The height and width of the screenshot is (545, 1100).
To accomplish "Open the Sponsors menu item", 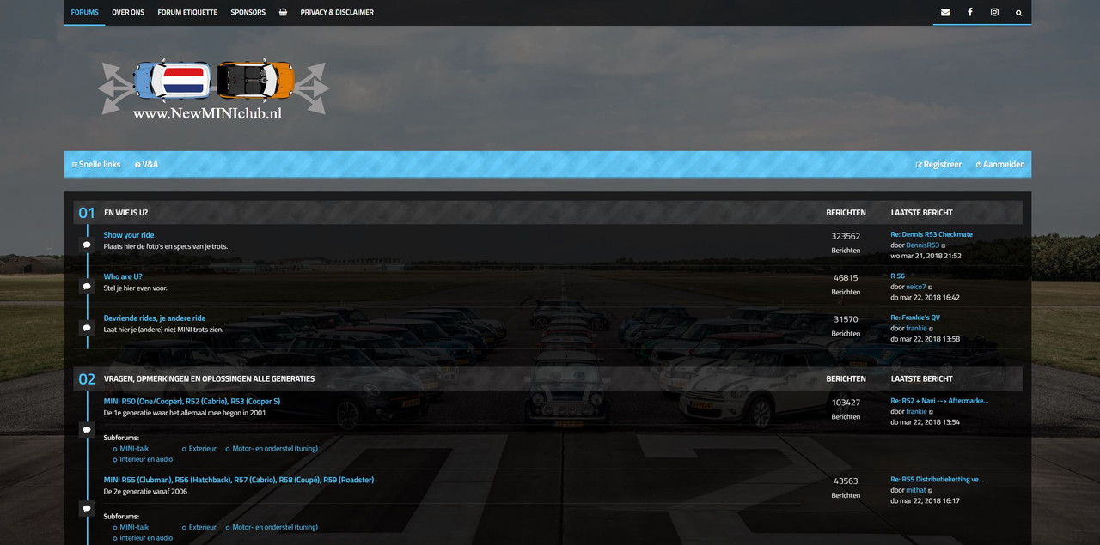I will pos(247,12).
